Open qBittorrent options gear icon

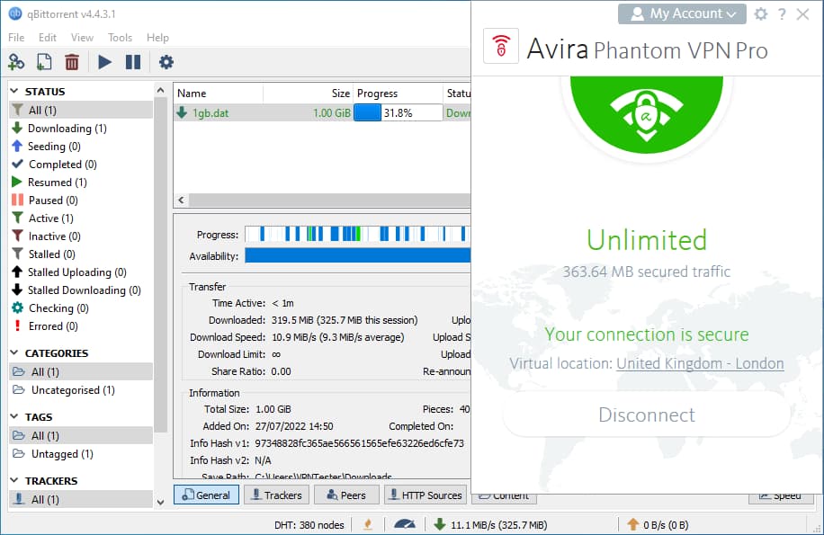(166, 62)
